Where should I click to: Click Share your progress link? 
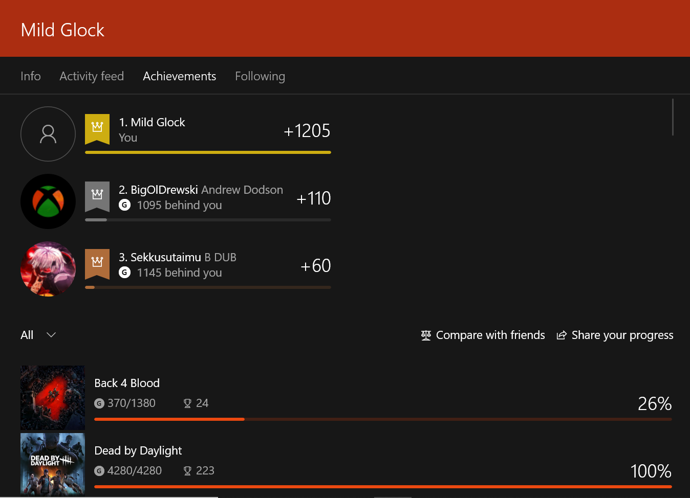coord(615,335)
